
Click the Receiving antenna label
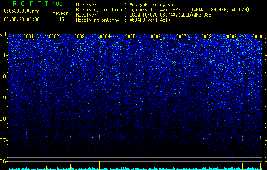pos(98,20)
